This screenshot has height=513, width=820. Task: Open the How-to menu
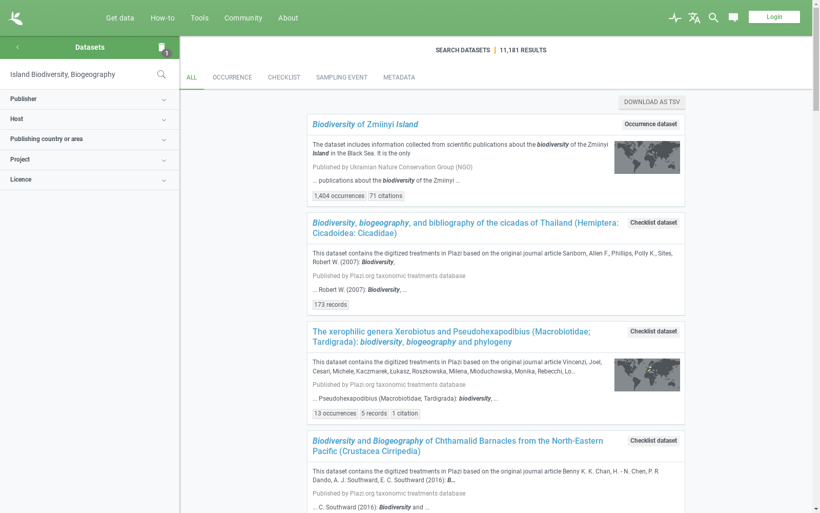tap(162, 18)
